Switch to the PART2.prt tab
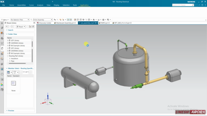This screenshot has height=116, width=207. click(104, 23)
